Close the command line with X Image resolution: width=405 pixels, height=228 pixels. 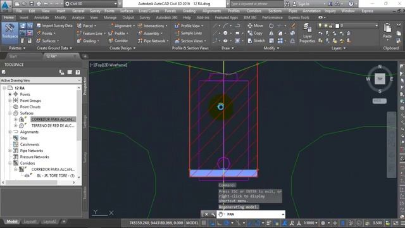click(x=206, y=214)
